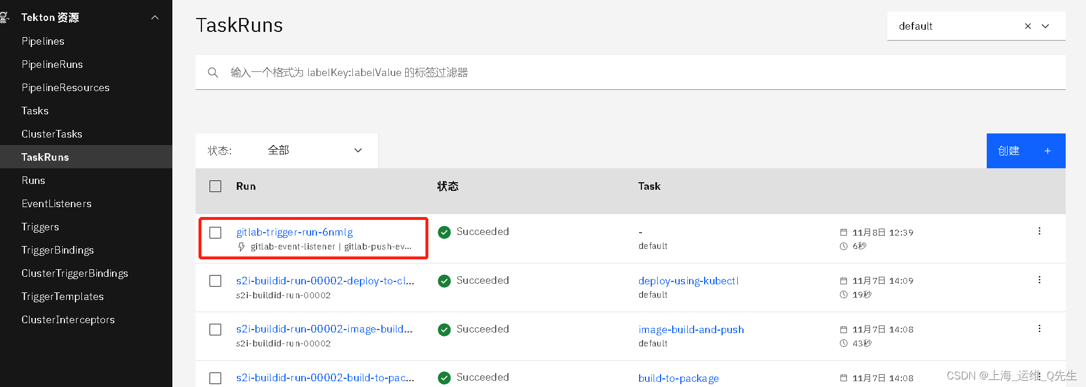The height and width of the screenshot is (387, 1086).
Task: Open gitlab-trigger-run-6nmlg run link
Action: click(x=294, y=232)
